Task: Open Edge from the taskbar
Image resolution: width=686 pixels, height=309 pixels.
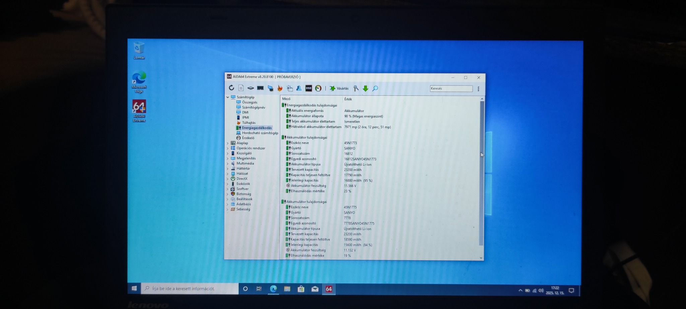Action: tap(273, 289)
